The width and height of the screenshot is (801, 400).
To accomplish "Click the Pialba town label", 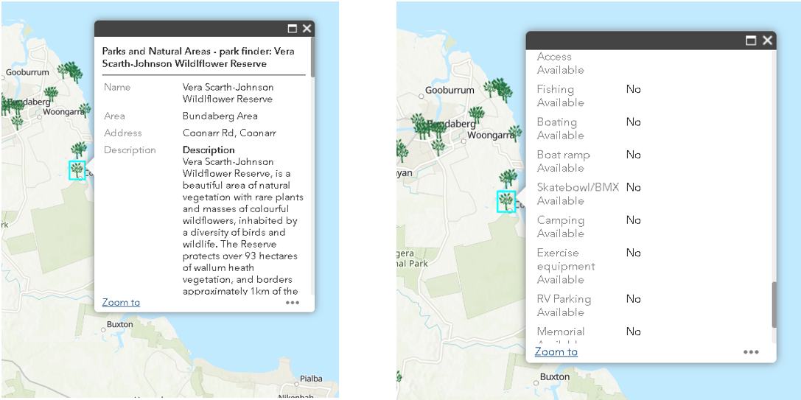I will [x=312, y=379].
